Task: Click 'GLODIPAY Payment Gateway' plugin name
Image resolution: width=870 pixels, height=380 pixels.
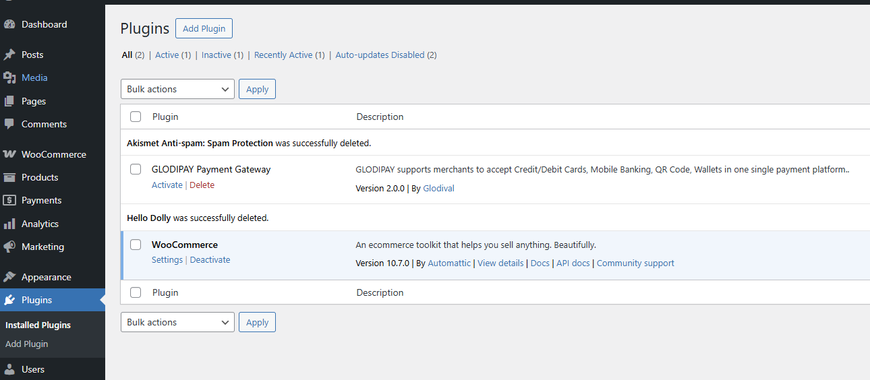Action: point(211,169)
